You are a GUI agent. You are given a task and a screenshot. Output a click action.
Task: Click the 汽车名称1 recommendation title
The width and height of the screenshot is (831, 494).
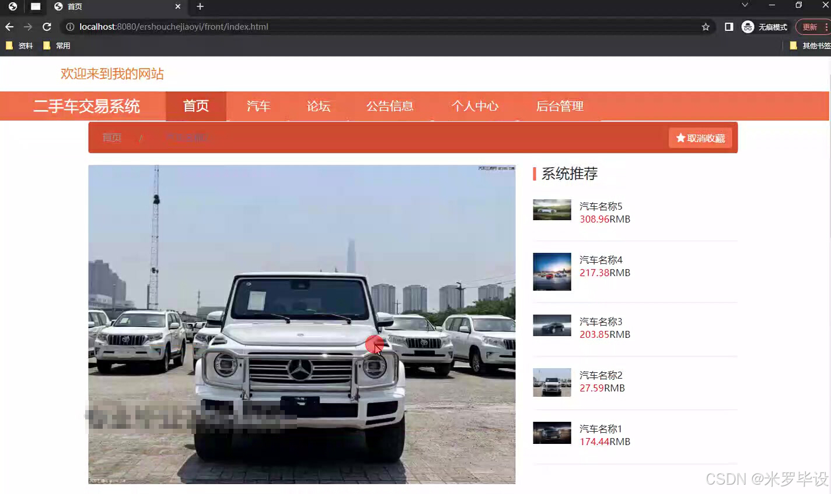(601, 429)
